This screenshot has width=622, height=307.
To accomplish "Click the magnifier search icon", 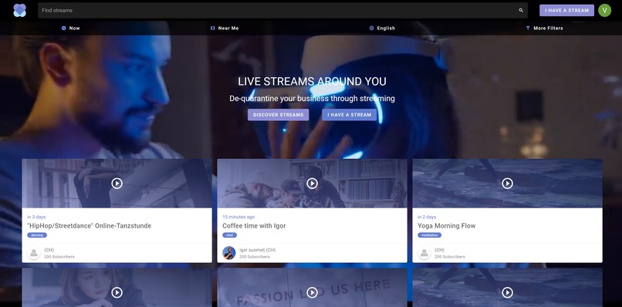I will coord(521,10).
